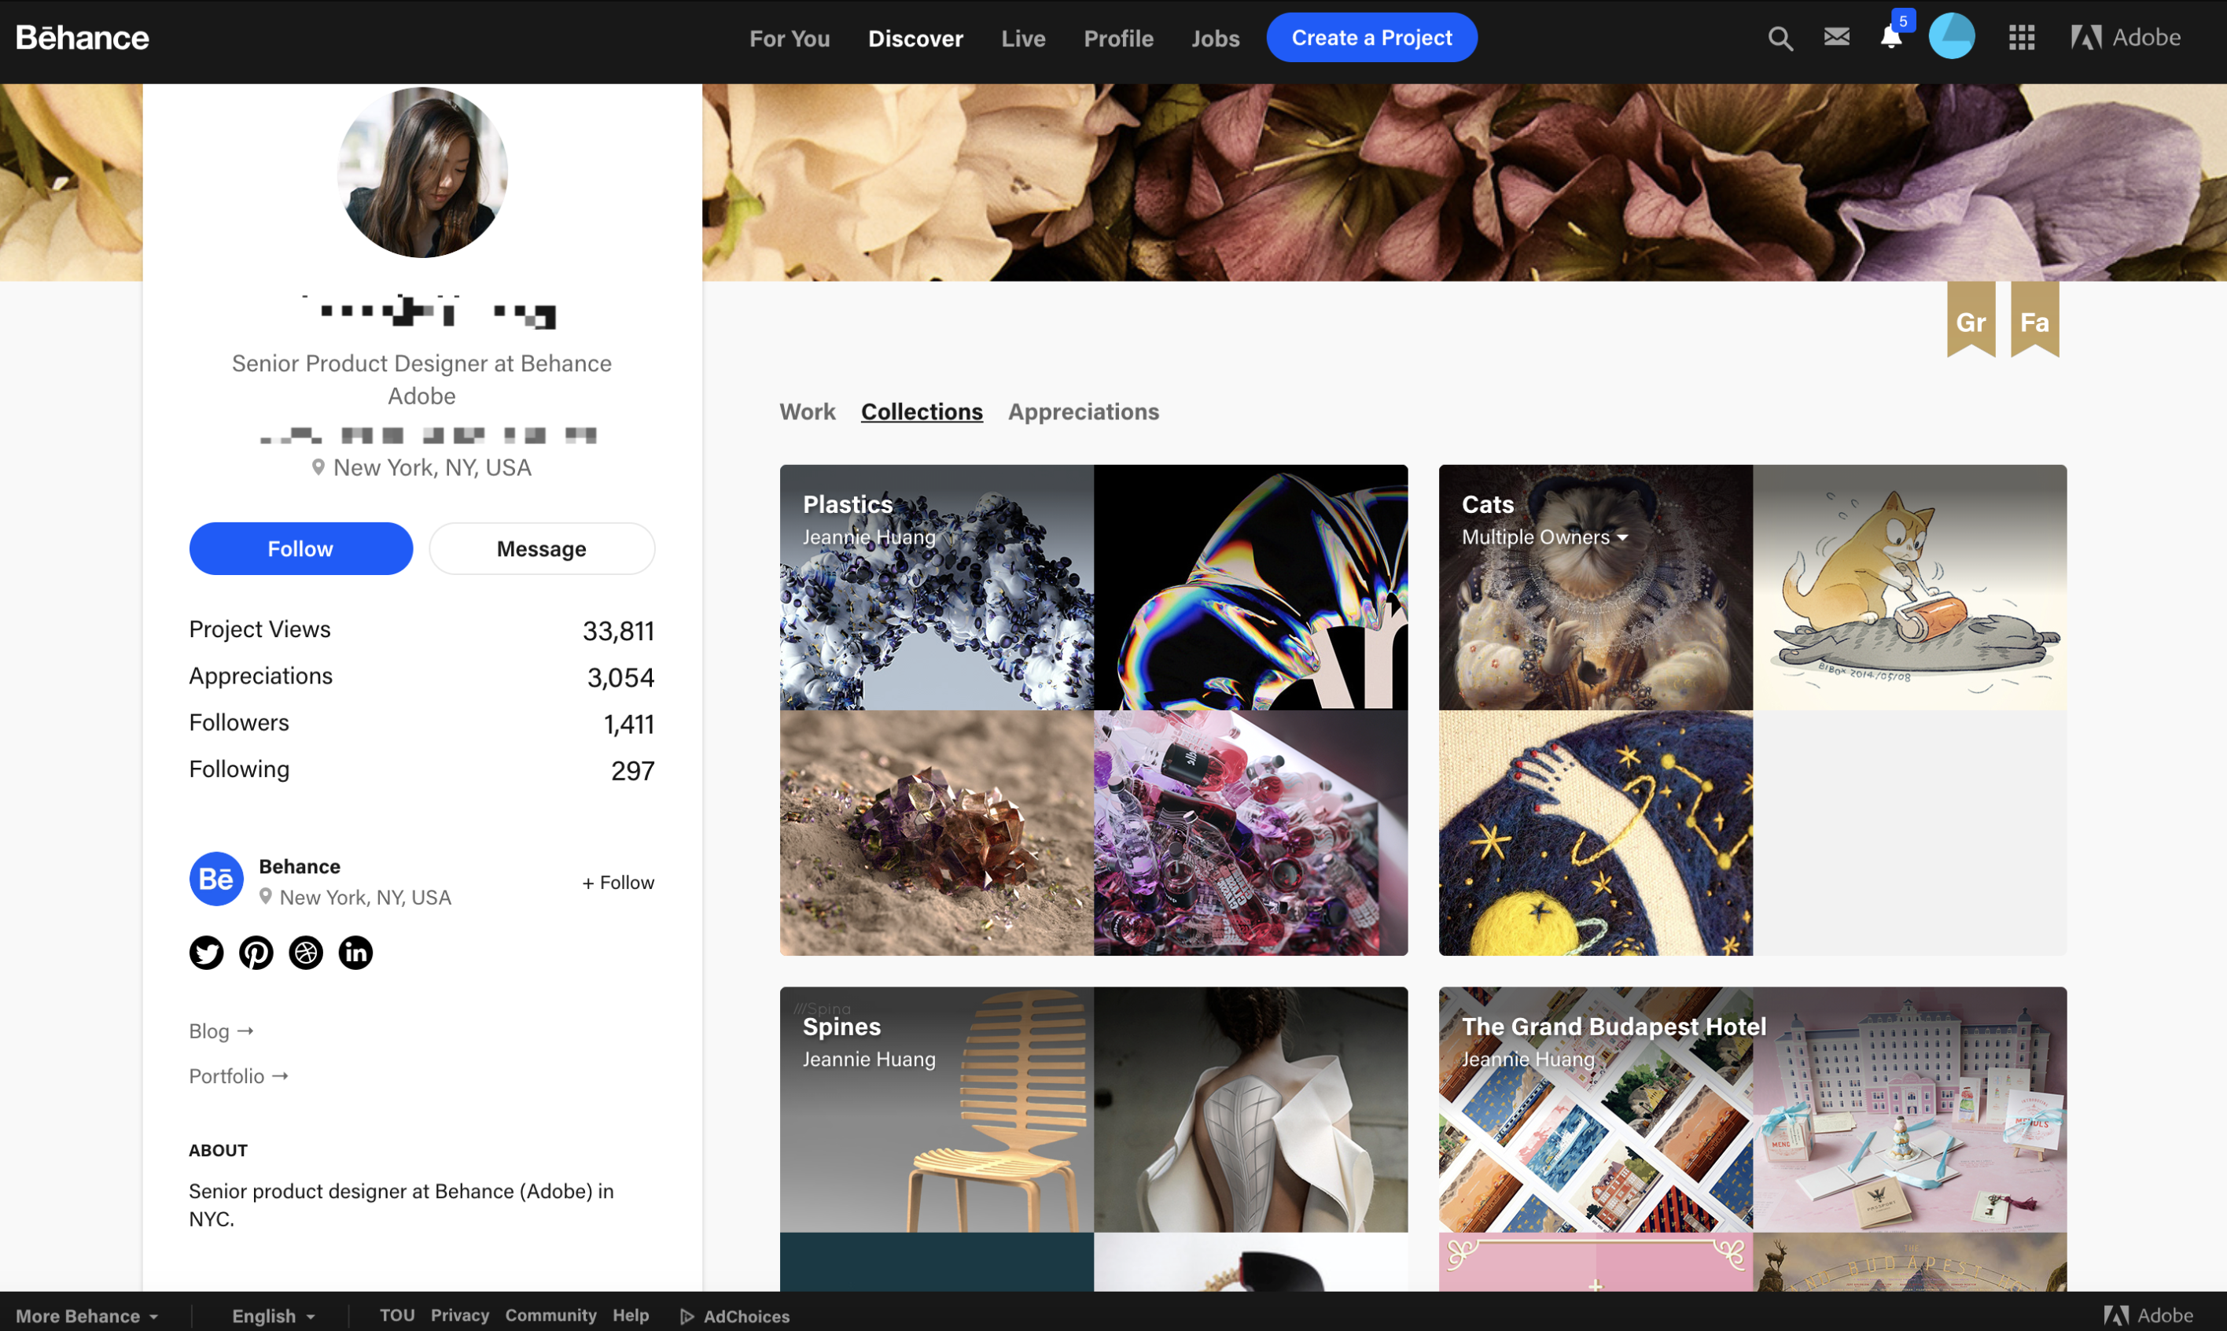Switch to the Work tab

[x=807, y=411]
